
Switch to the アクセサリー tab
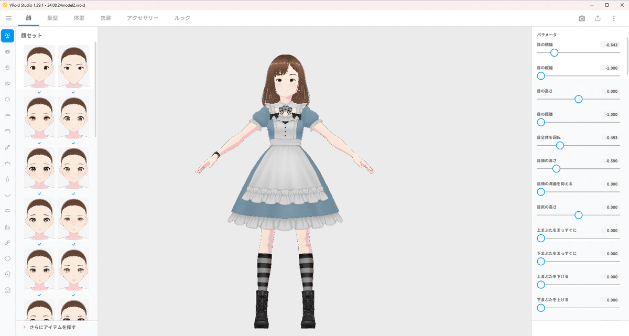[x=143, y=18]
